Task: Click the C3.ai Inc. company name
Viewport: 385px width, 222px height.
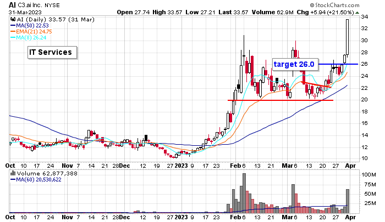Action: click(x=30, y=5)
